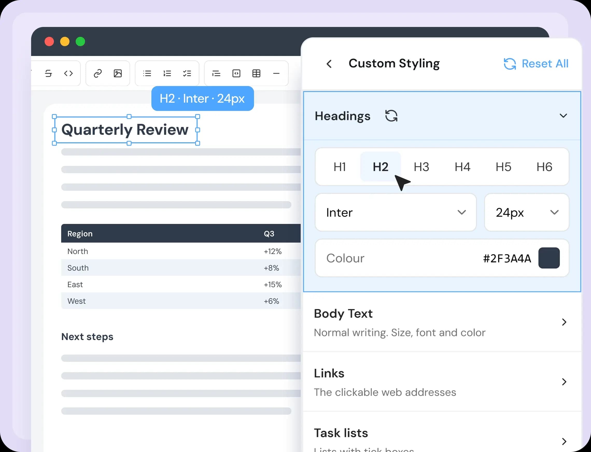Toggle inline code formatting icon
The image size is (591, 452).
tap(68, 73)
